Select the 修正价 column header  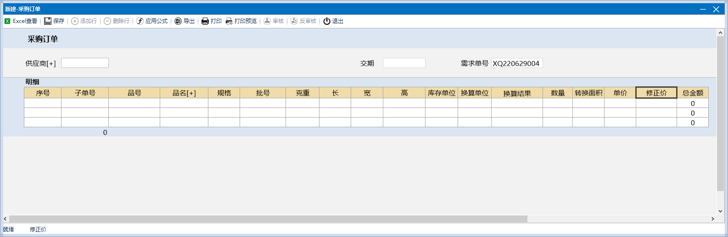656,93
